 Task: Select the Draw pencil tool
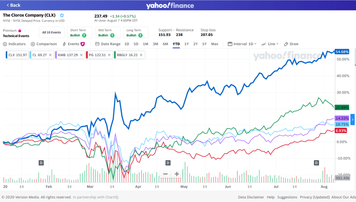pyautogui.click(x=286, y=44)
